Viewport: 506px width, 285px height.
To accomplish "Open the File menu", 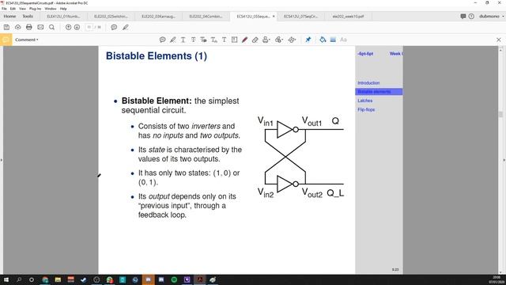I will pyautogui.click(x=4, y=9).
